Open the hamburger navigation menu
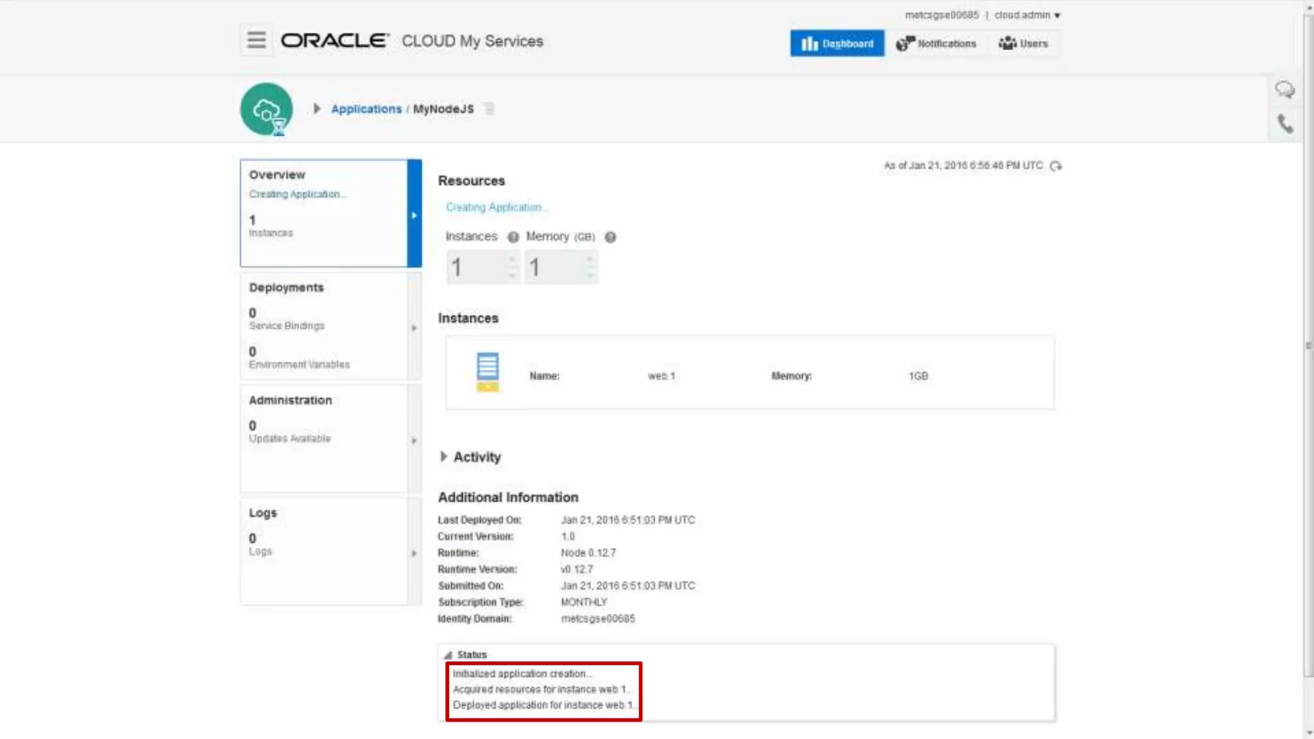The height and width of the screenshot is (739, 1314). pyautogui.click(x=257, y=40)
